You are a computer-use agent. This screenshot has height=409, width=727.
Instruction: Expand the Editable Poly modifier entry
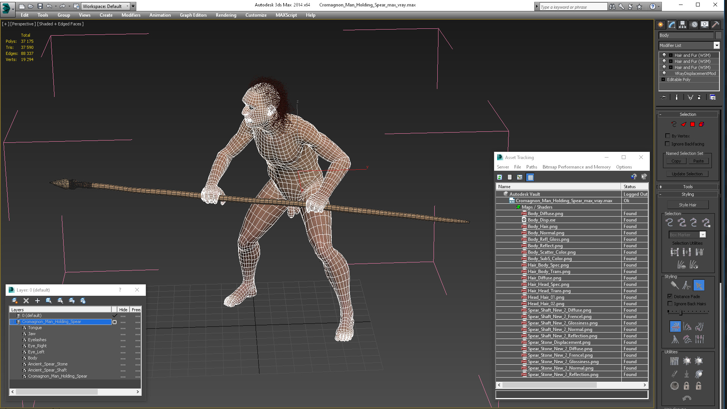click(x=663, y=80)
